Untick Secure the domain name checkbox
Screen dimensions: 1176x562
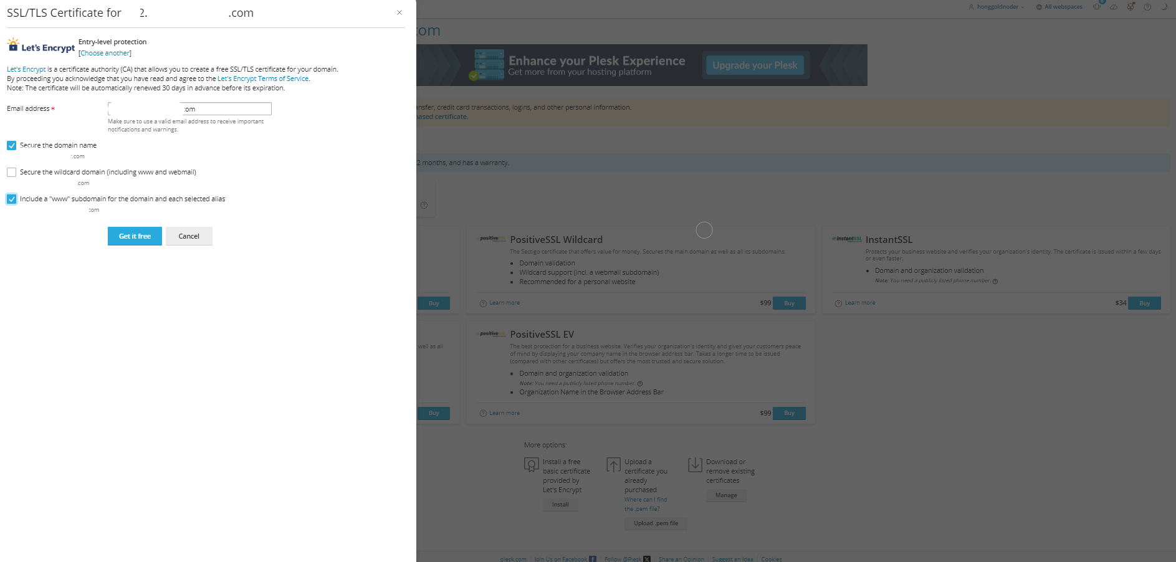click(x=11, y=145)
